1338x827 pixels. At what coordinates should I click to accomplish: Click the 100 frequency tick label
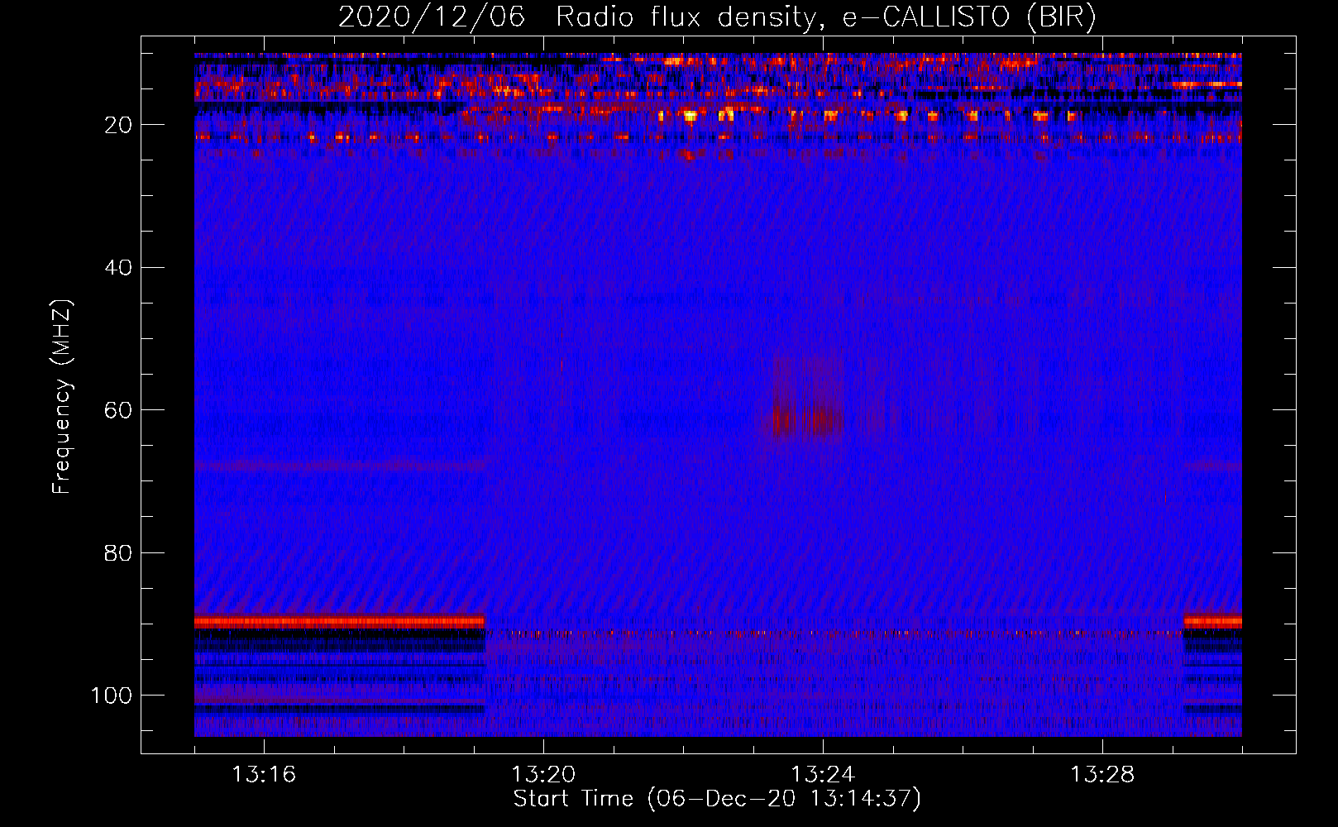[112, 696]
